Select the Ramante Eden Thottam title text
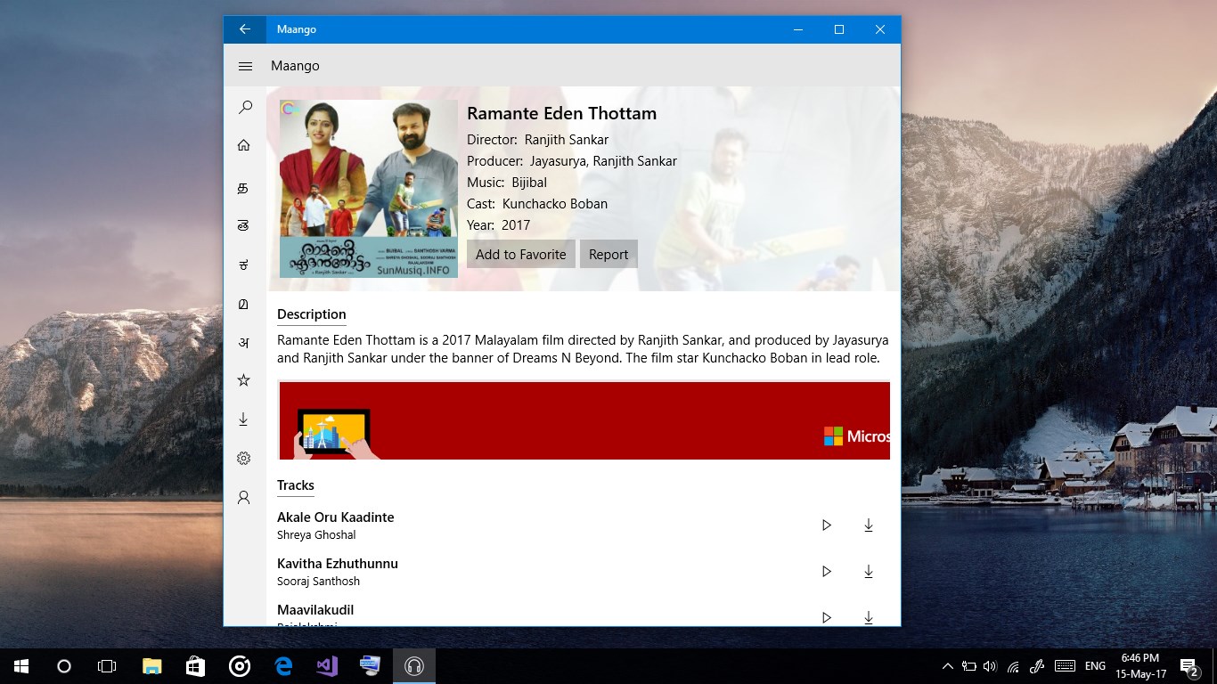The height and width of the screenshot is (684, 1217). point(562,113)
